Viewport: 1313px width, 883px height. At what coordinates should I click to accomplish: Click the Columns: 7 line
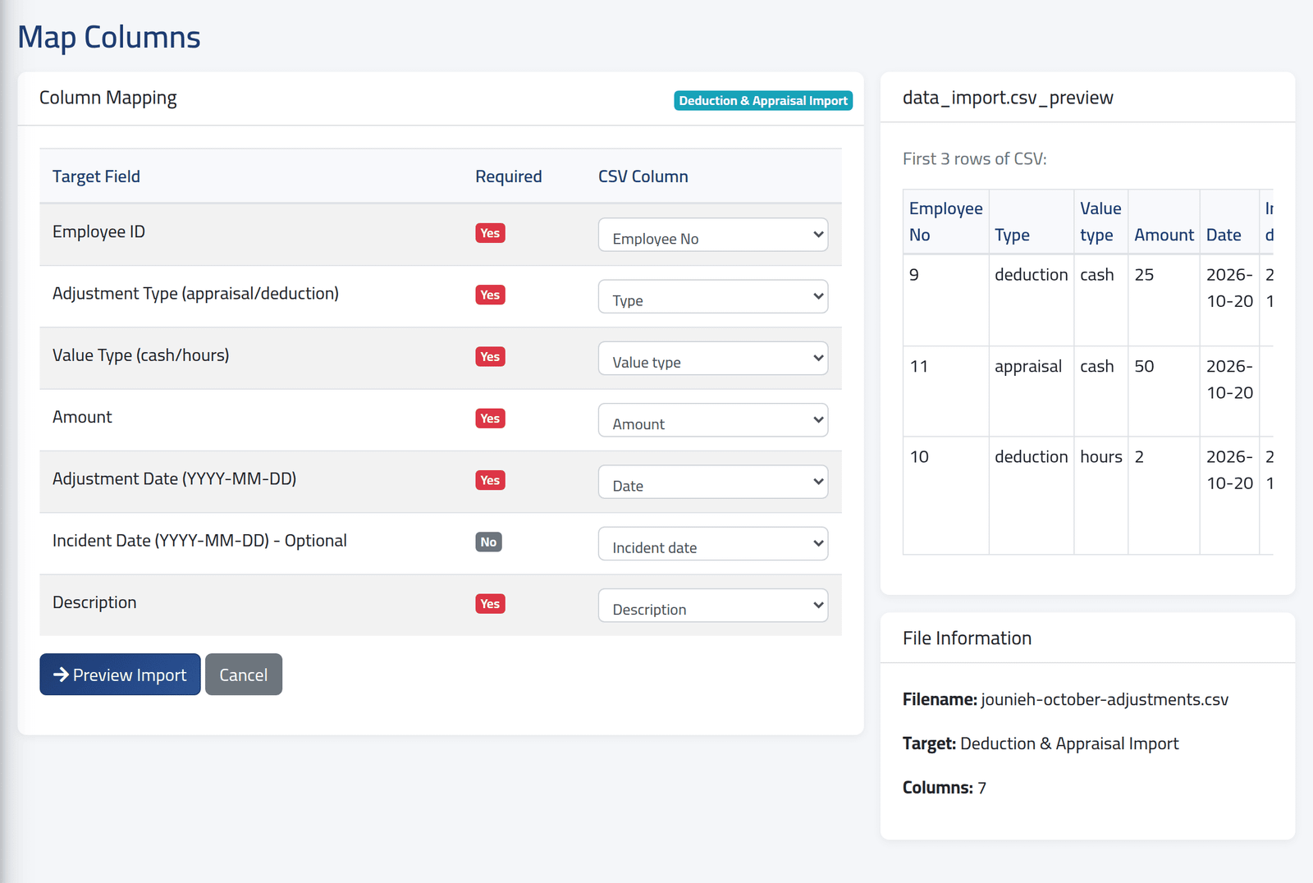coord(945,788)
